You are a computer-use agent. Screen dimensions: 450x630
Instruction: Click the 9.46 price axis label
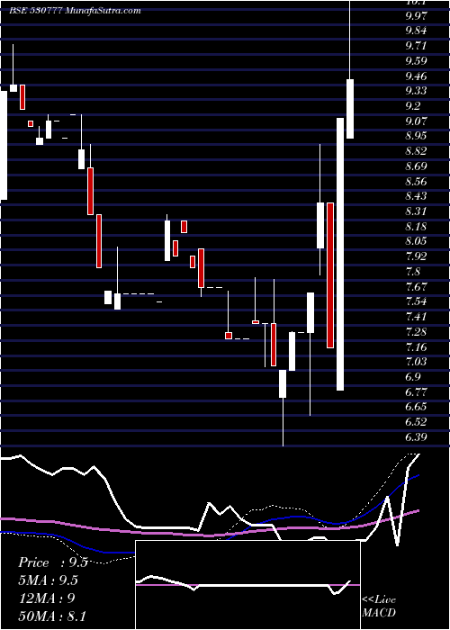(416, 76)
